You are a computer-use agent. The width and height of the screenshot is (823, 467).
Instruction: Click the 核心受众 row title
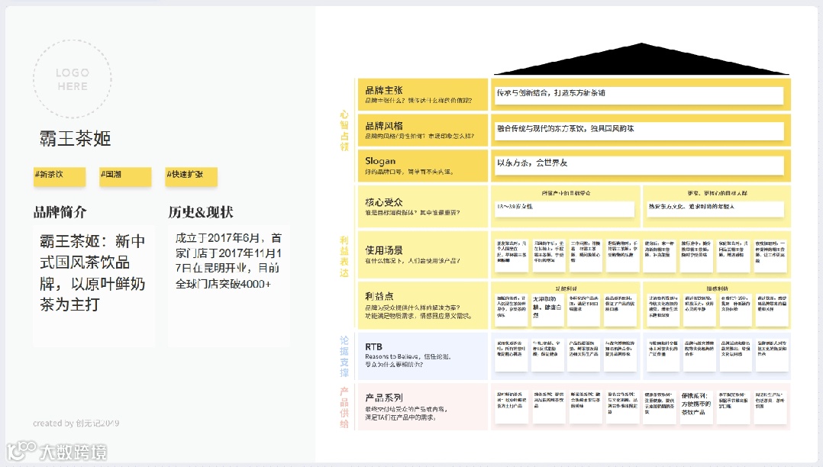(x=384, y=202)
